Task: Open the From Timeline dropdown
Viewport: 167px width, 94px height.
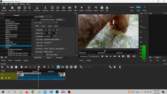Action: [x=45, y=17]
